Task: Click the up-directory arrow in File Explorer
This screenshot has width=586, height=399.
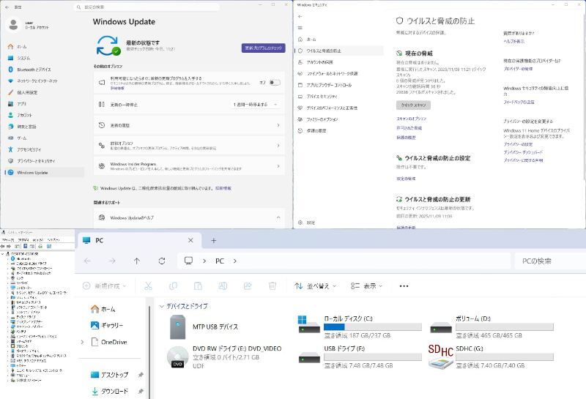Action: (x=136, y=261)
